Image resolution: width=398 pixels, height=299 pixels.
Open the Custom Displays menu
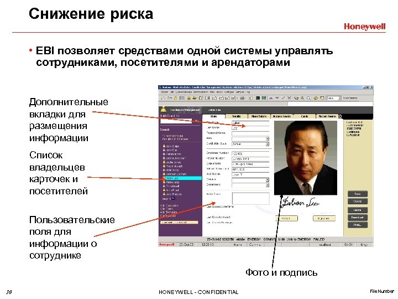click(x=184, y=92)
